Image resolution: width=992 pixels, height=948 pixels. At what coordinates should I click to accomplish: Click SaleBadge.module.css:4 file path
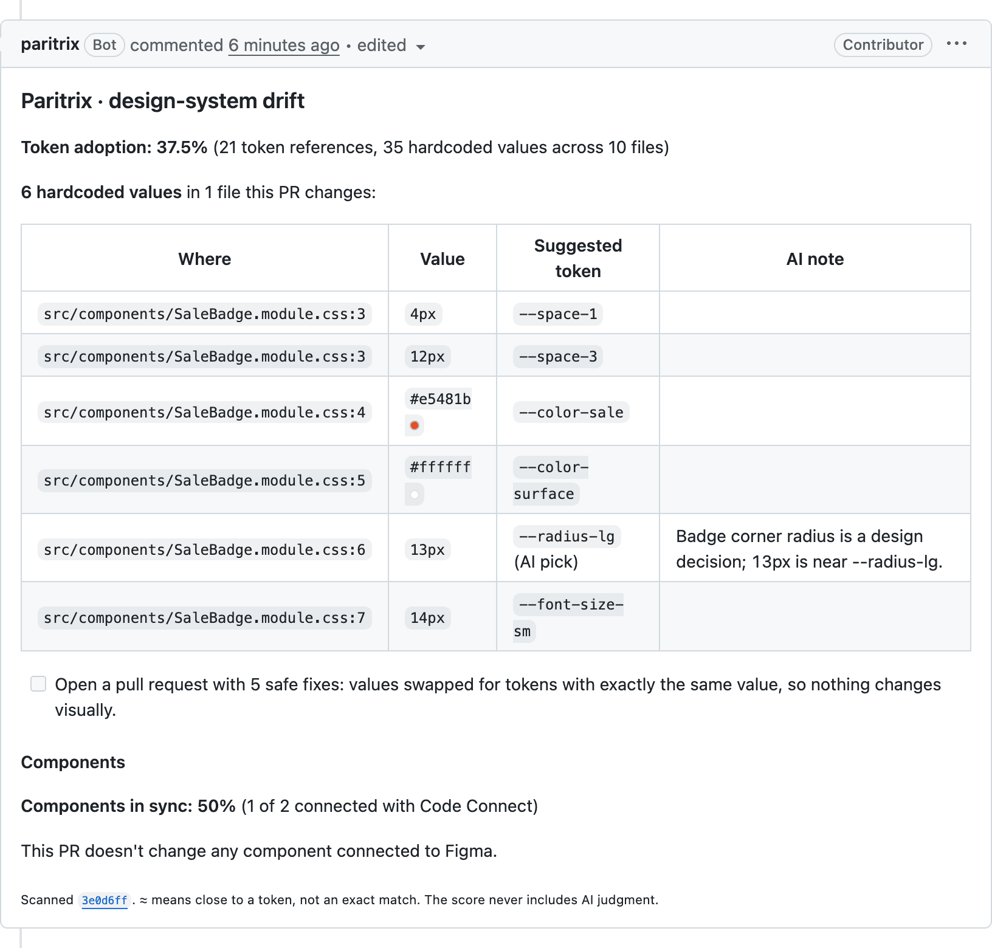click(205, 413)
